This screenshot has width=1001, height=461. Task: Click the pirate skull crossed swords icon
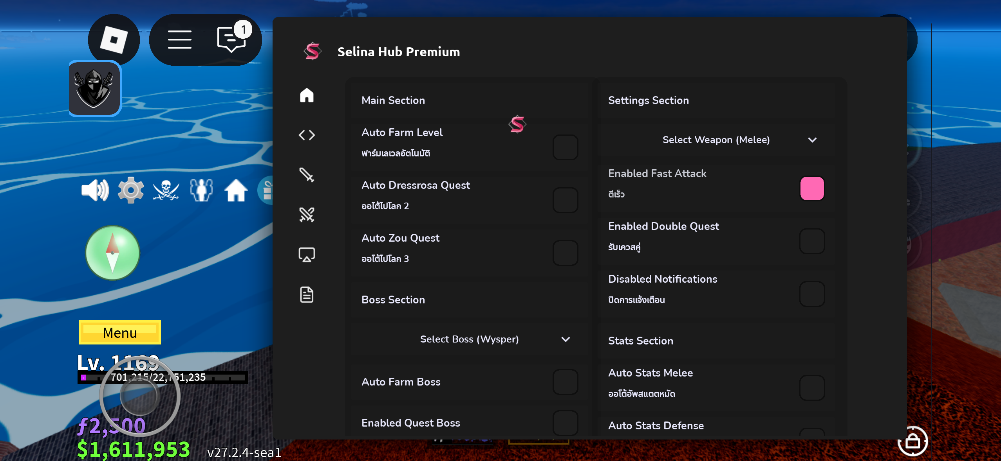166,190
